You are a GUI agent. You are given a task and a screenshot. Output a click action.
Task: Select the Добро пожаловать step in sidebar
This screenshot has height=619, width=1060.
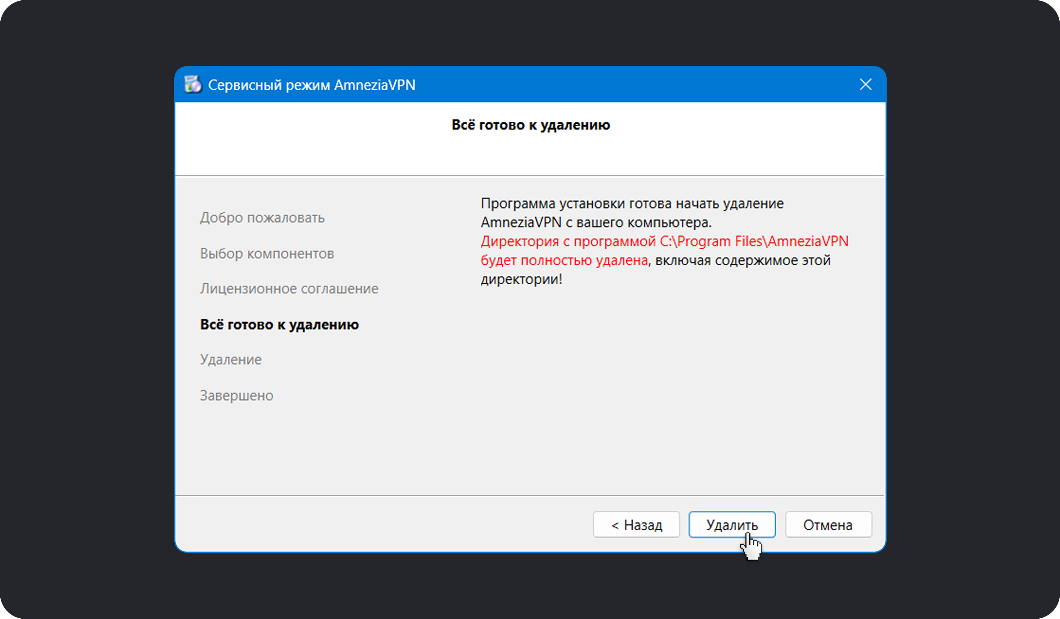pyautogui.click(x=262, y=218)
